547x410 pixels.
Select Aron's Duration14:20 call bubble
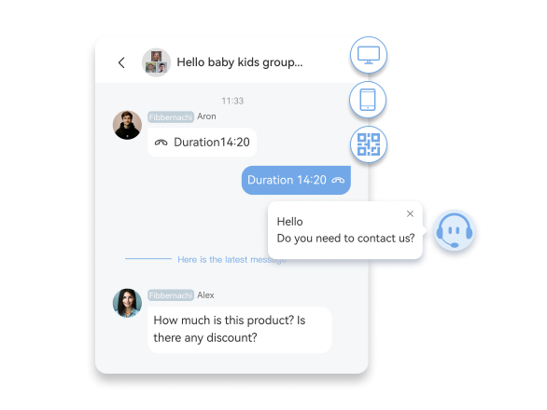click(x=202, y=143)
